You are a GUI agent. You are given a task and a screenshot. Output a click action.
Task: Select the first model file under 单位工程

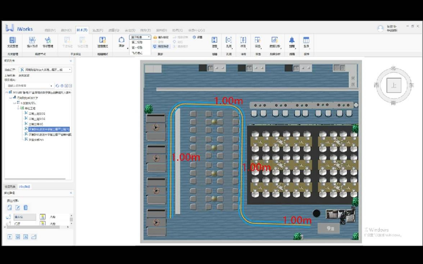pos(37,114)
